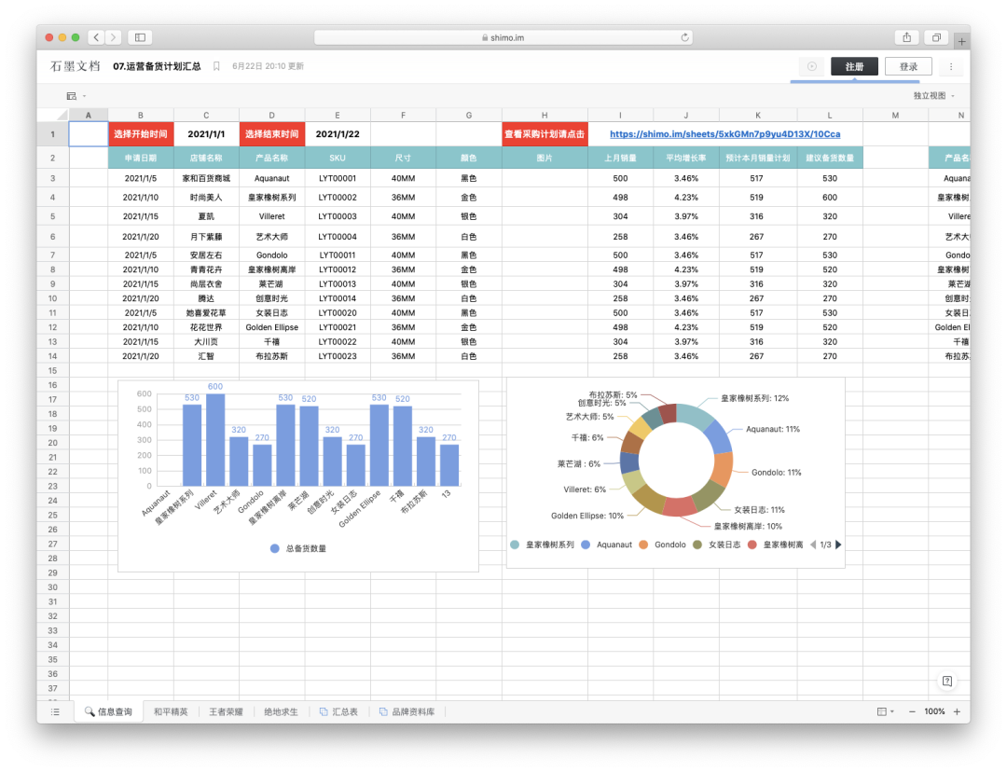Click the 选择开始时间 red cell

coord(141,134)
